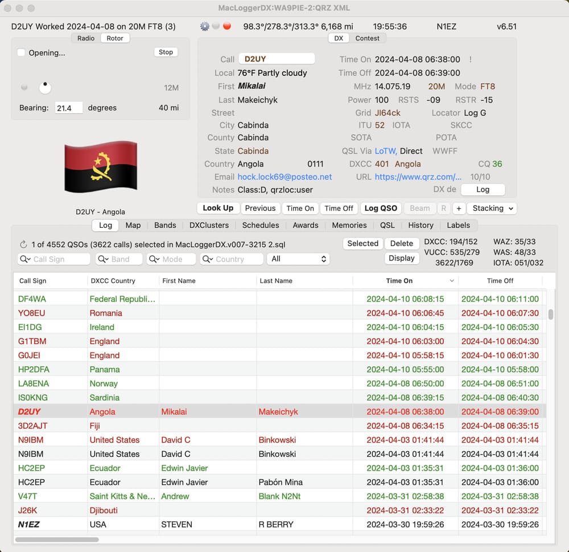Select the J26K Djibouti row
569x552 pixels.
click(x=280, y=510)
